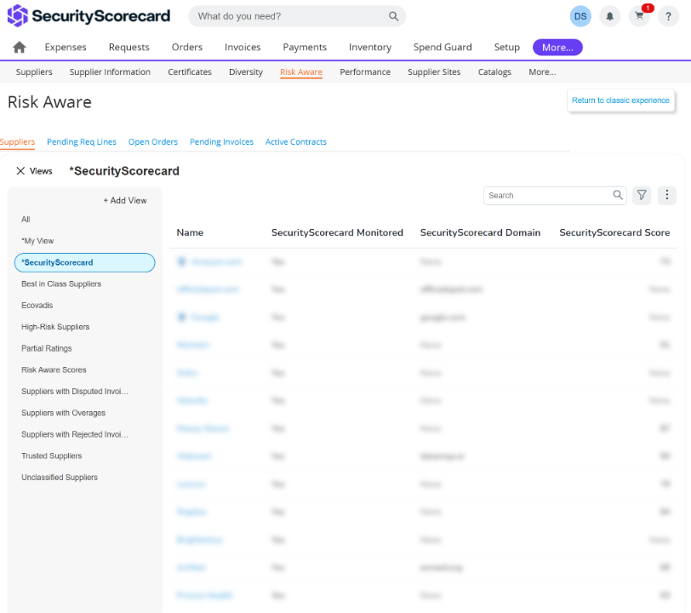
Task: Go to Catalogs
Action: [x=494, y=72]
